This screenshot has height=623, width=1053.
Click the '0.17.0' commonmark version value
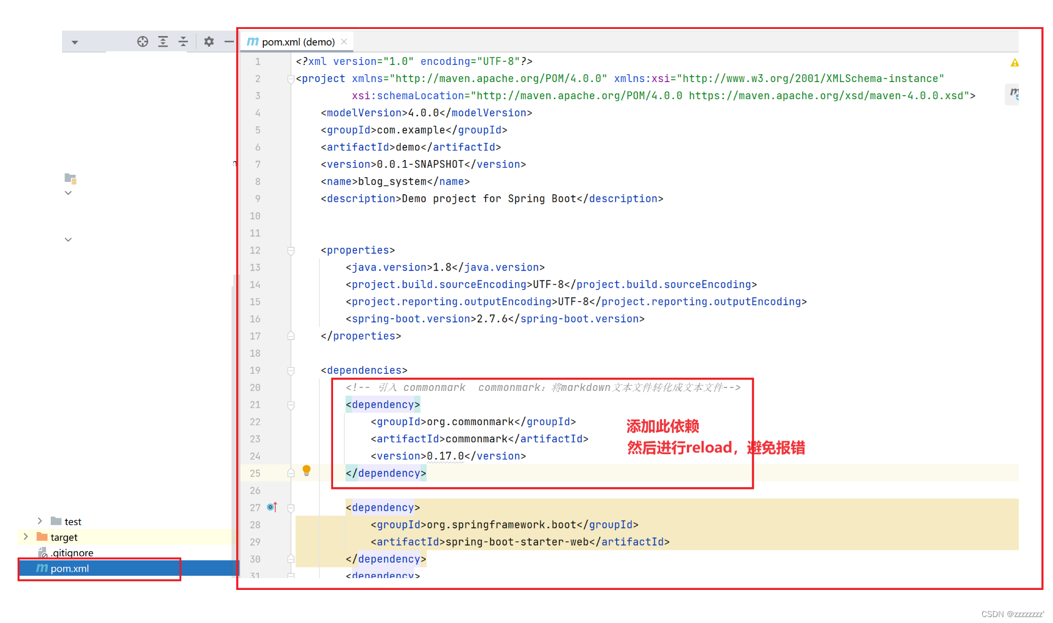pyautogui.click(x=445, y=456)
